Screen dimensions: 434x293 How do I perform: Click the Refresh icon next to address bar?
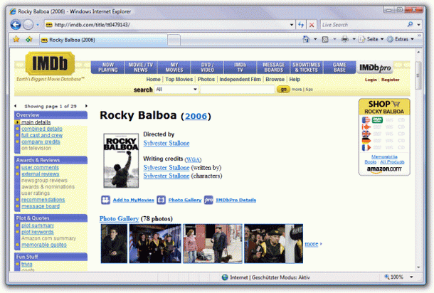301,25
